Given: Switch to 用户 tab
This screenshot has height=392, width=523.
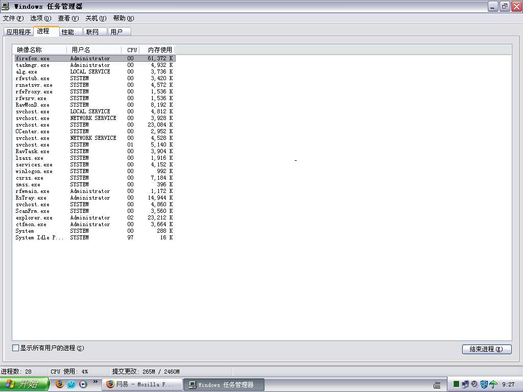Looking at the screenshot, I should (x=119, y=32).
